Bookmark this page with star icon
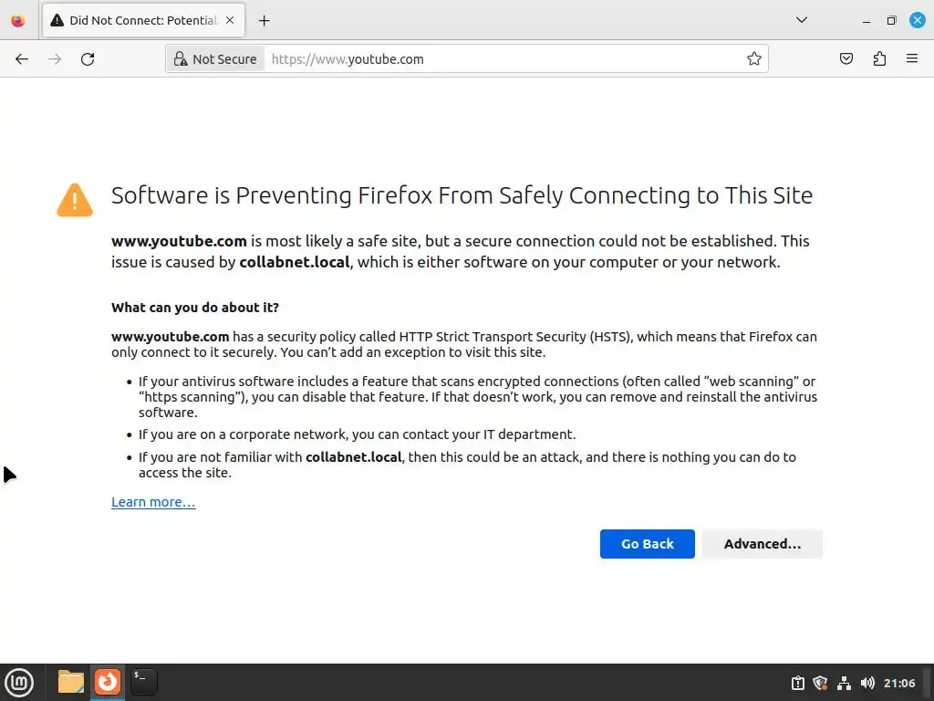934x701 pixels. 753,59
